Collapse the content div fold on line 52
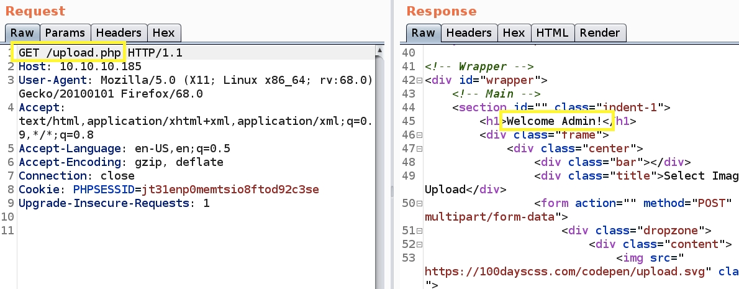This screenshot has width=739, height=289. pos(420,244)
